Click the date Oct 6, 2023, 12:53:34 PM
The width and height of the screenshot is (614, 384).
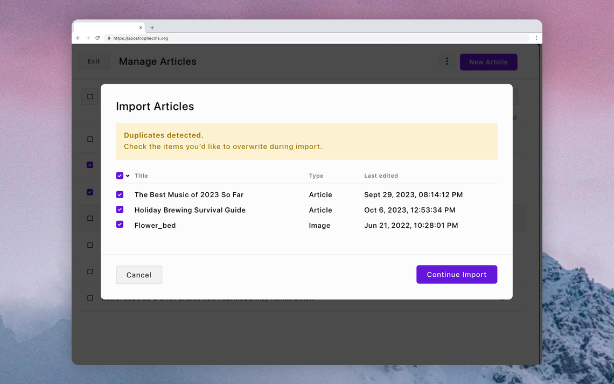tap(409, 210)
